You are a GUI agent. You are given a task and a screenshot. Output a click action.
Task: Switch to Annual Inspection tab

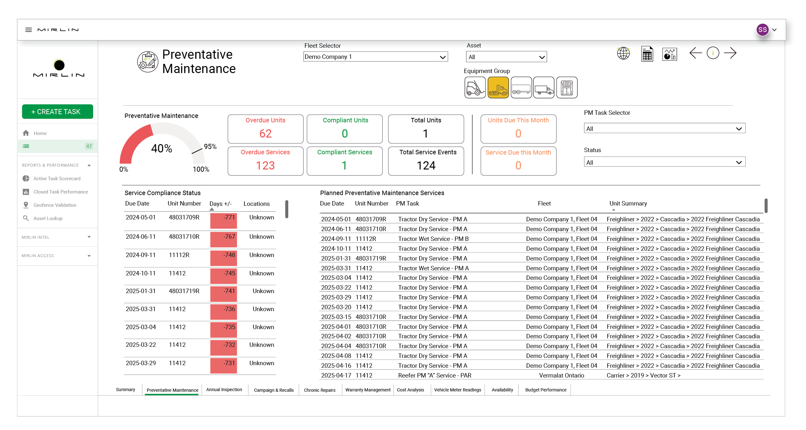[224, 390]
